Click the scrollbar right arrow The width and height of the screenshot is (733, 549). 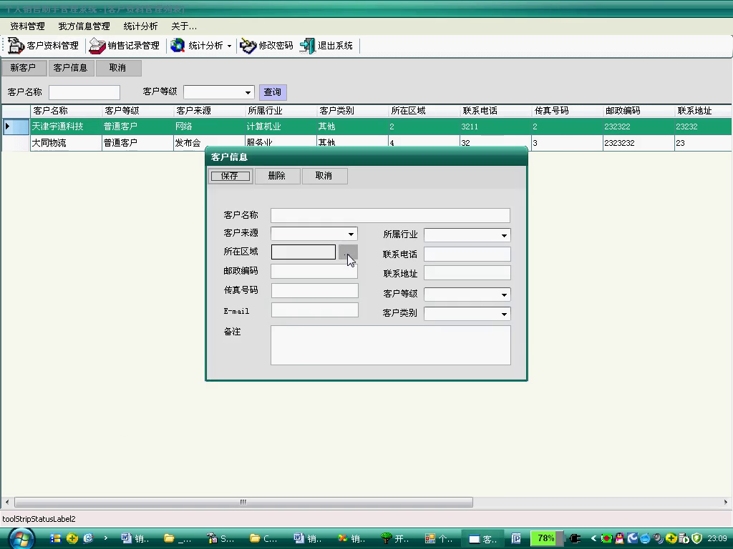click(x=726, y=503)
